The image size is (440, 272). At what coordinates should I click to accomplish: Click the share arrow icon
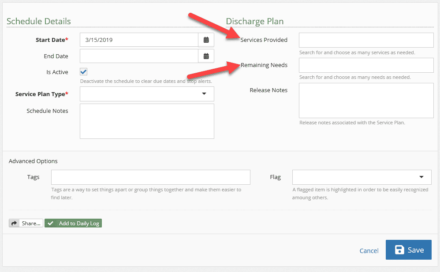(14, 223)
